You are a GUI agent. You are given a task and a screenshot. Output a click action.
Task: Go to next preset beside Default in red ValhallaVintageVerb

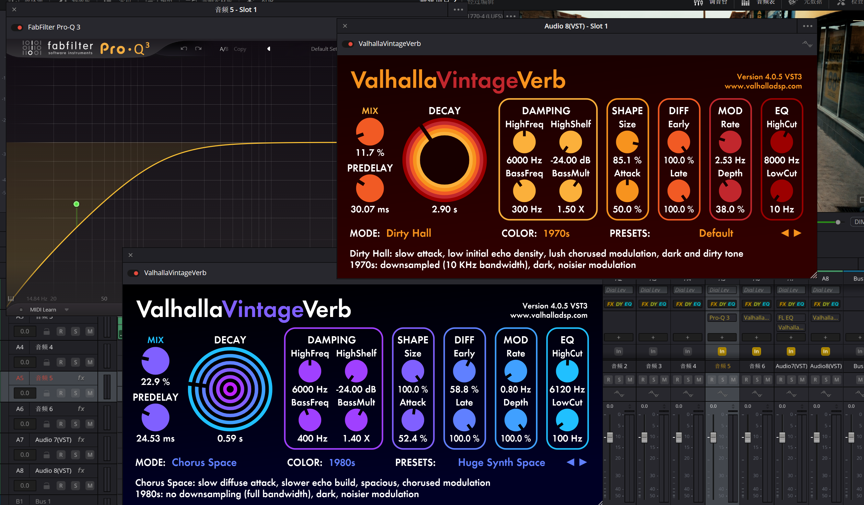pyautogui.click(x=798, y=233)
